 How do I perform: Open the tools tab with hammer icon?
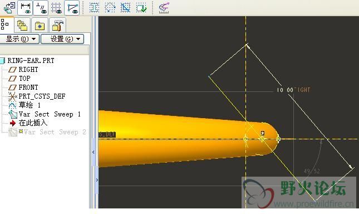point(57,25)
